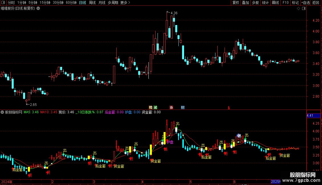Expand the 更多 > periods menu
The height and width of the screenshot is (185, 322).
(125, 3)
